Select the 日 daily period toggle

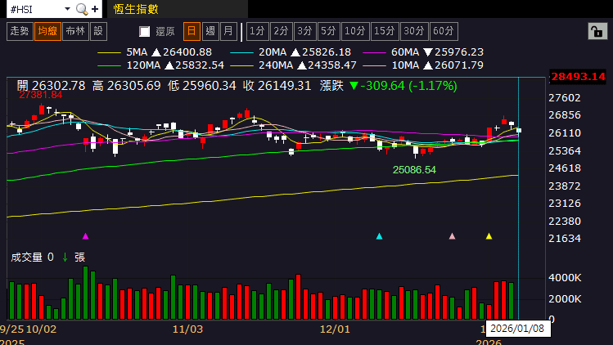click(x=192, y=31)
